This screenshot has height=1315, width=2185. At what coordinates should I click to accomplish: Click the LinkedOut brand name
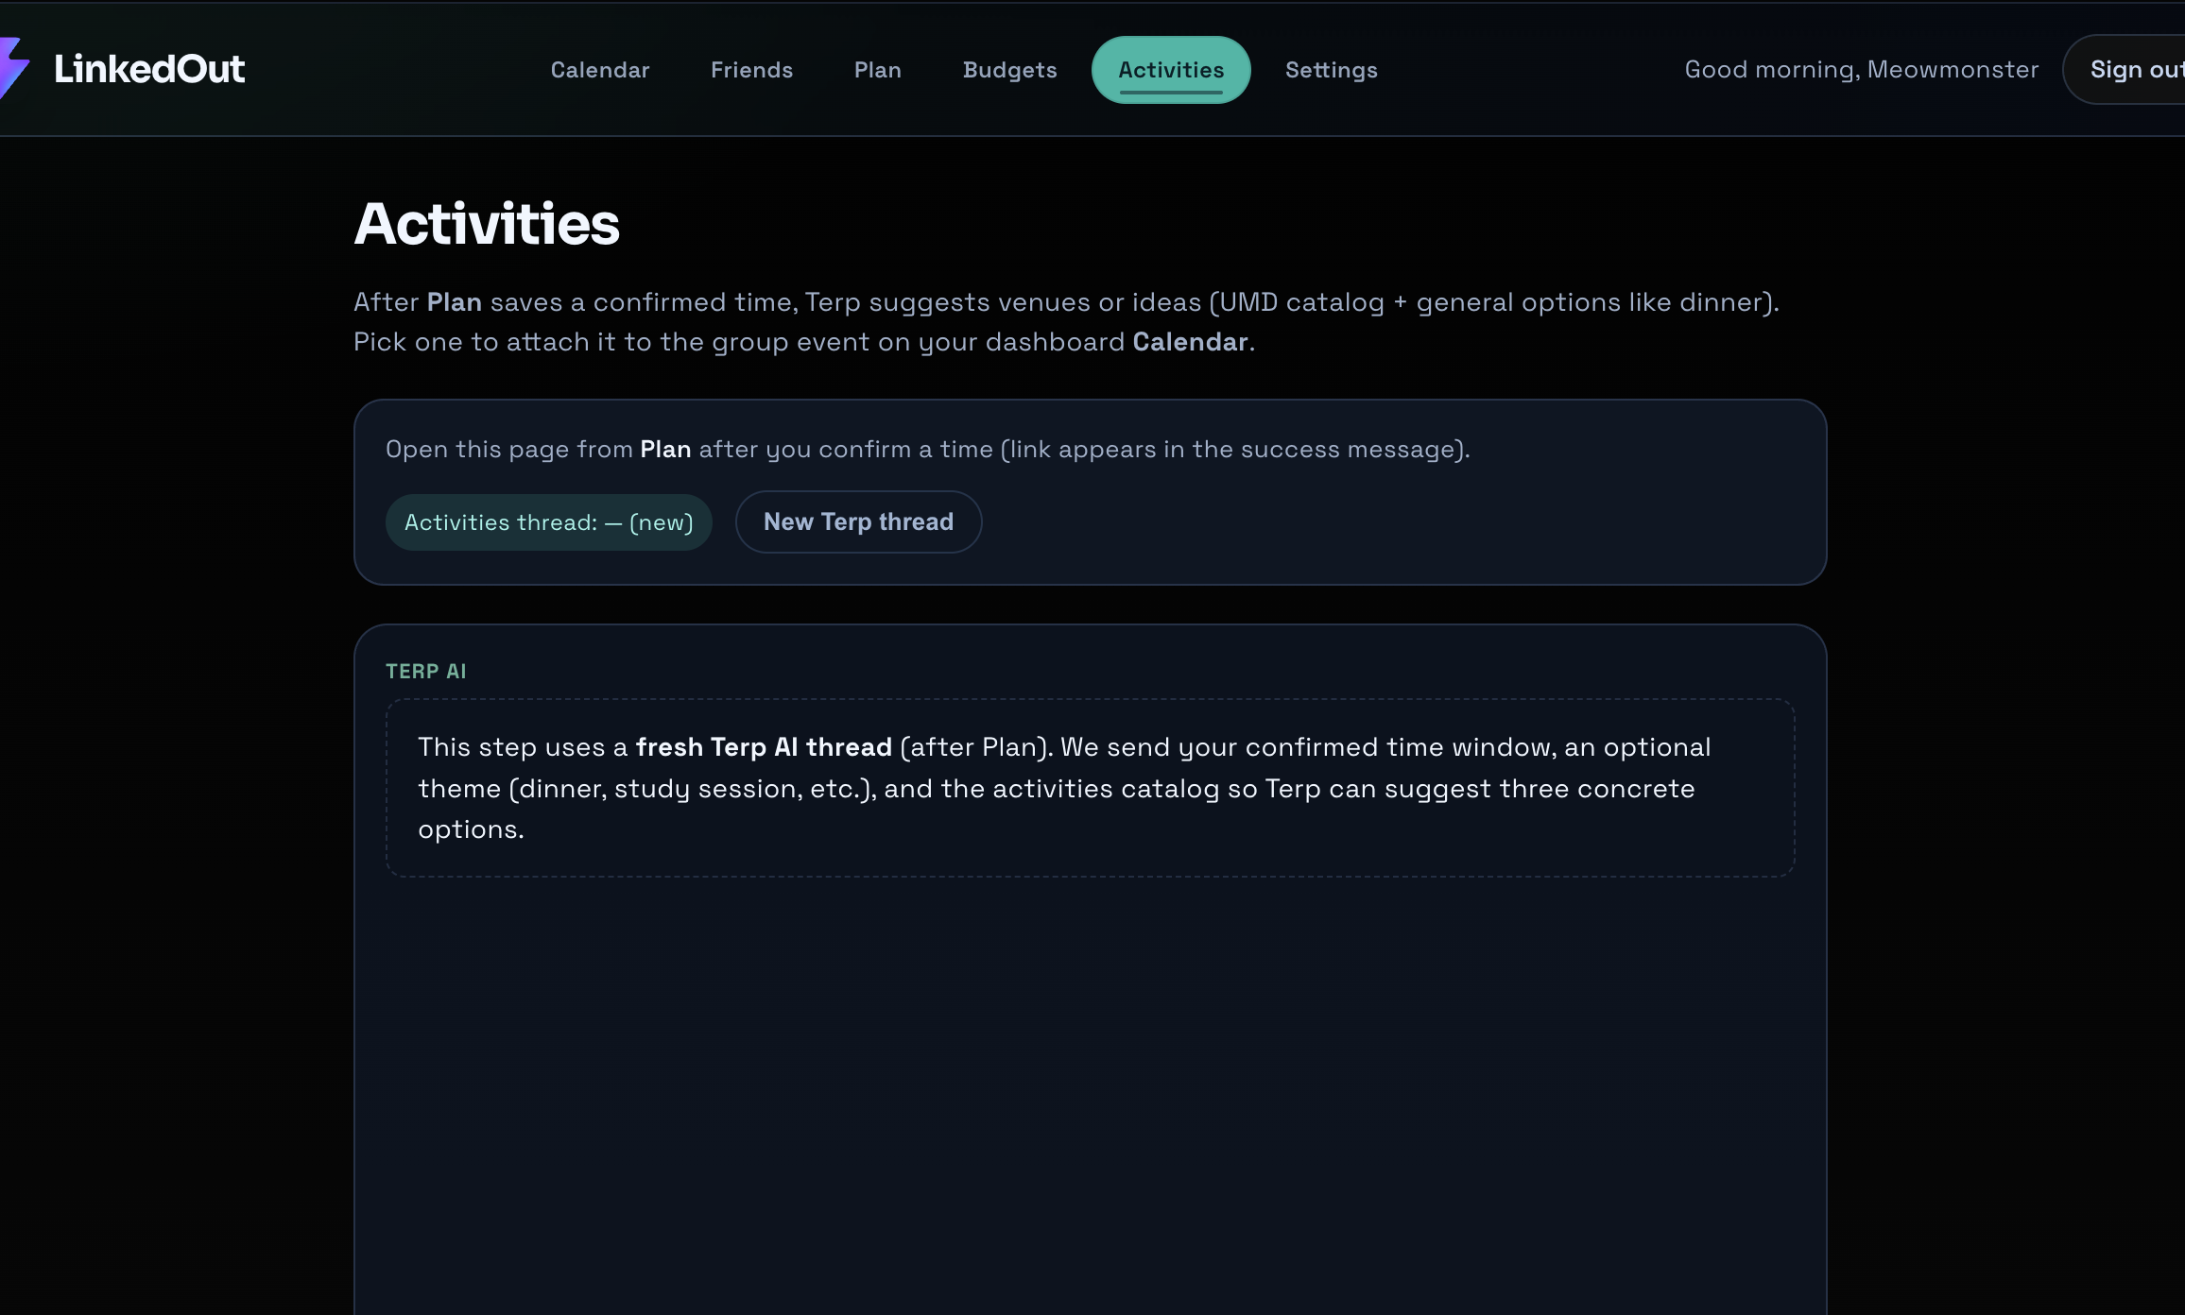coord(149,69)
